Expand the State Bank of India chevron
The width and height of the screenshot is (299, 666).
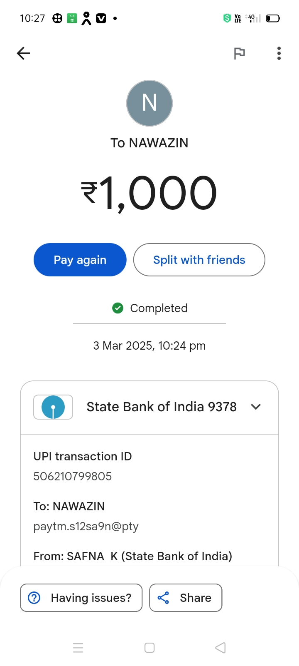tap(256, 407)
